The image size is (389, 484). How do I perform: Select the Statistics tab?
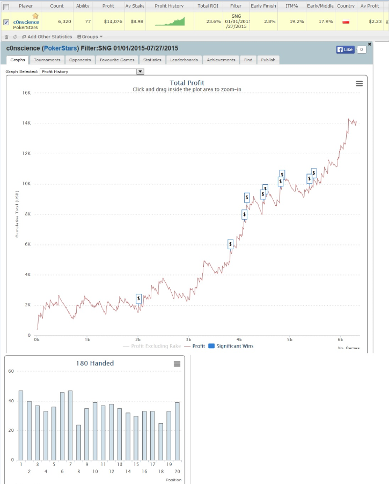pos(152,60)
